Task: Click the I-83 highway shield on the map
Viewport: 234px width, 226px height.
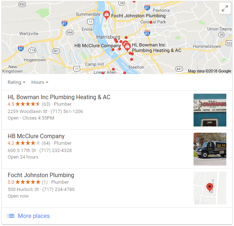Action: pos(147,33)
